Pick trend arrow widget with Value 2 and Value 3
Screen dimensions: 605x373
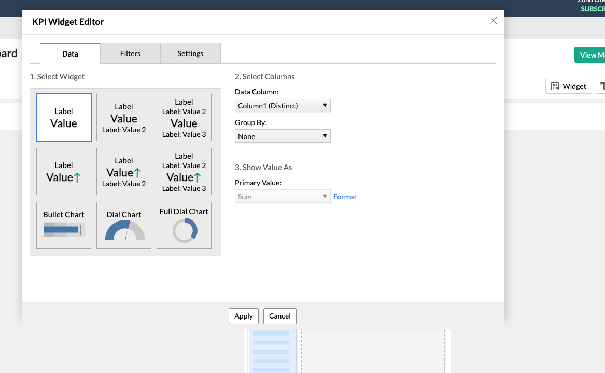184,172
